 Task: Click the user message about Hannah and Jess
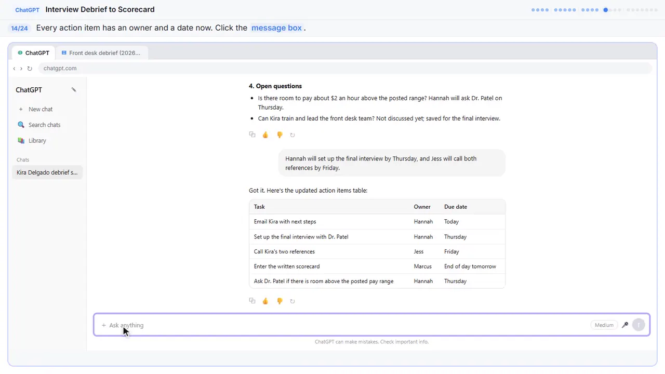coord(392,163)
